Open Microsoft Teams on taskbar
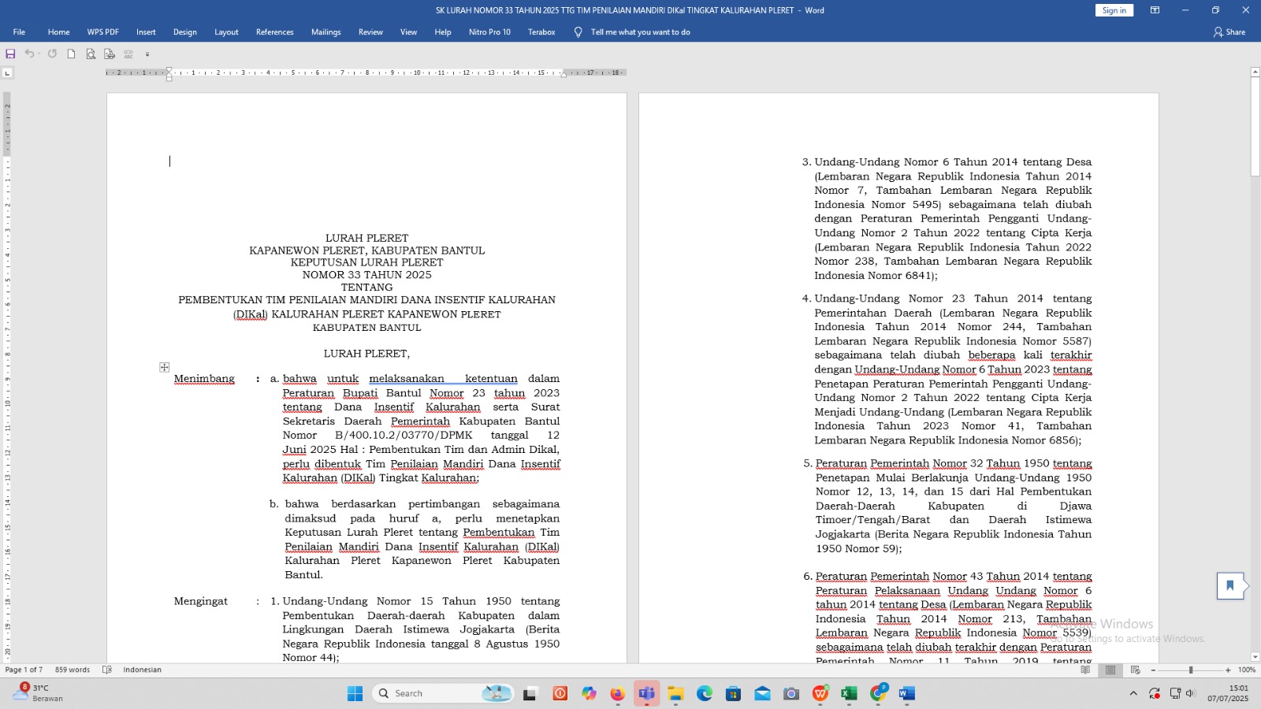The width and height of the screenshot is (1261, 709). (x=646, y=693)
